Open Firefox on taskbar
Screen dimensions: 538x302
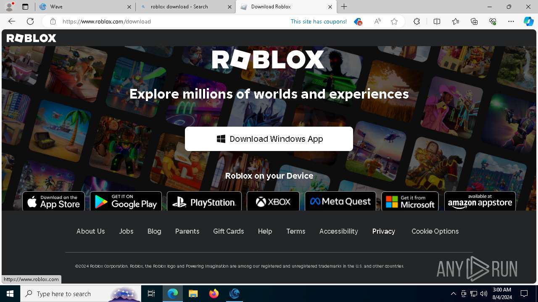(214, 294)
